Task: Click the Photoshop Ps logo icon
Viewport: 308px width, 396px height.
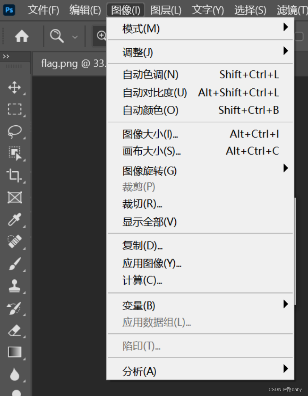Action: [x=9, y=10]
